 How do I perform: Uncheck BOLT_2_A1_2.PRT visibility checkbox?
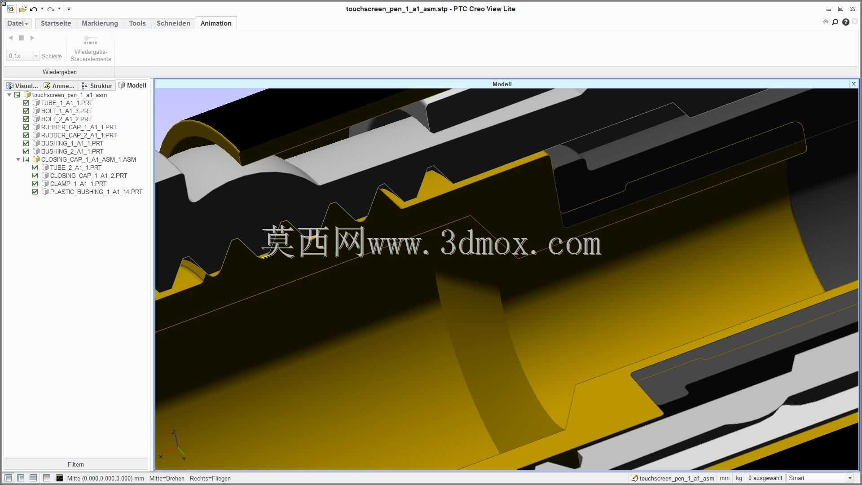pos(26,119)
